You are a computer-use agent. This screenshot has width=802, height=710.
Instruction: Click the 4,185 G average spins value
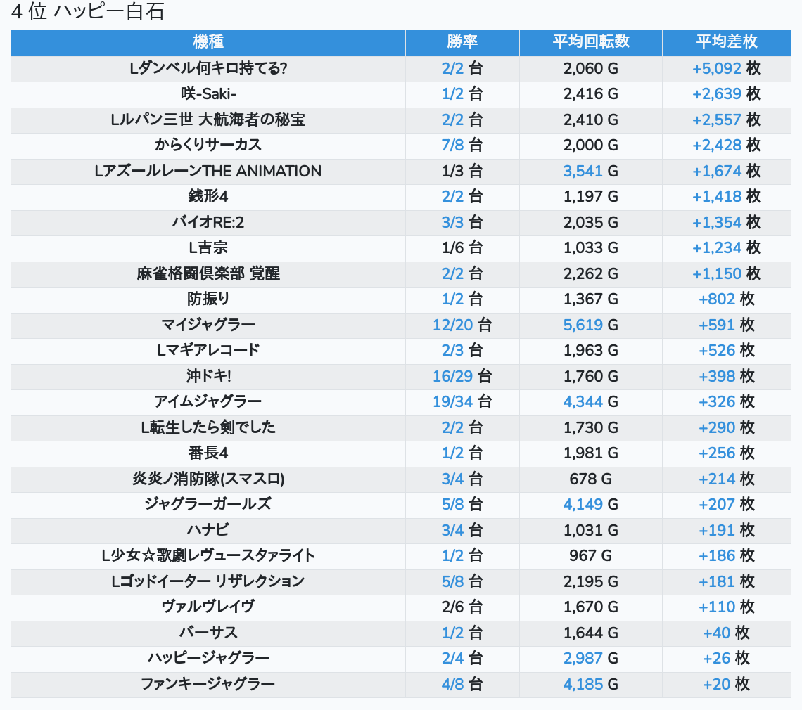591,684
